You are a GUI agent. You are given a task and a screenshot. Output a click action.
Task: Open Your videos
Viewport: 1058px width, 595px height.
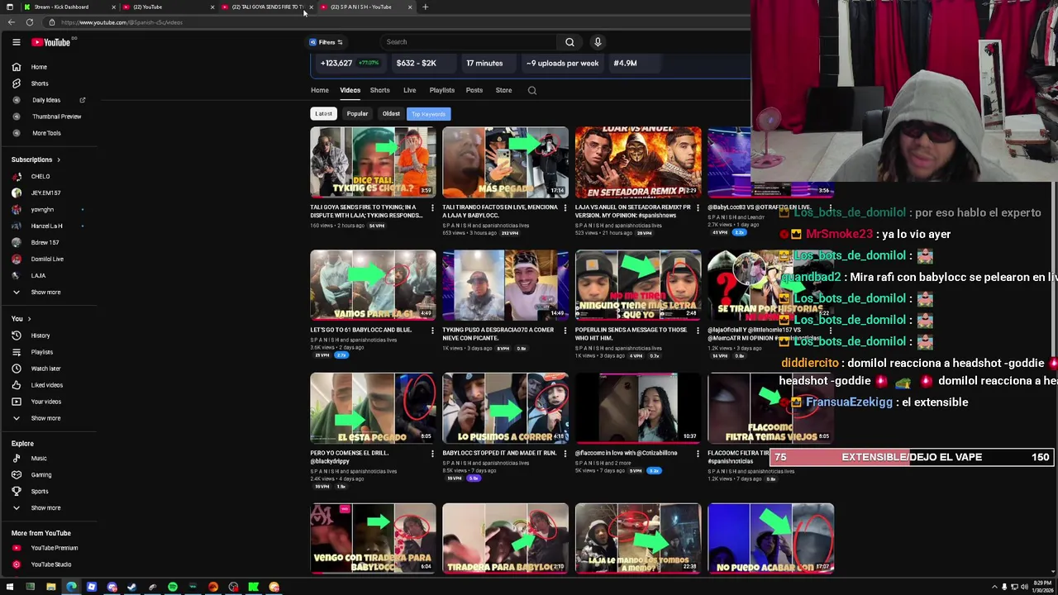(x=45, y=402)
